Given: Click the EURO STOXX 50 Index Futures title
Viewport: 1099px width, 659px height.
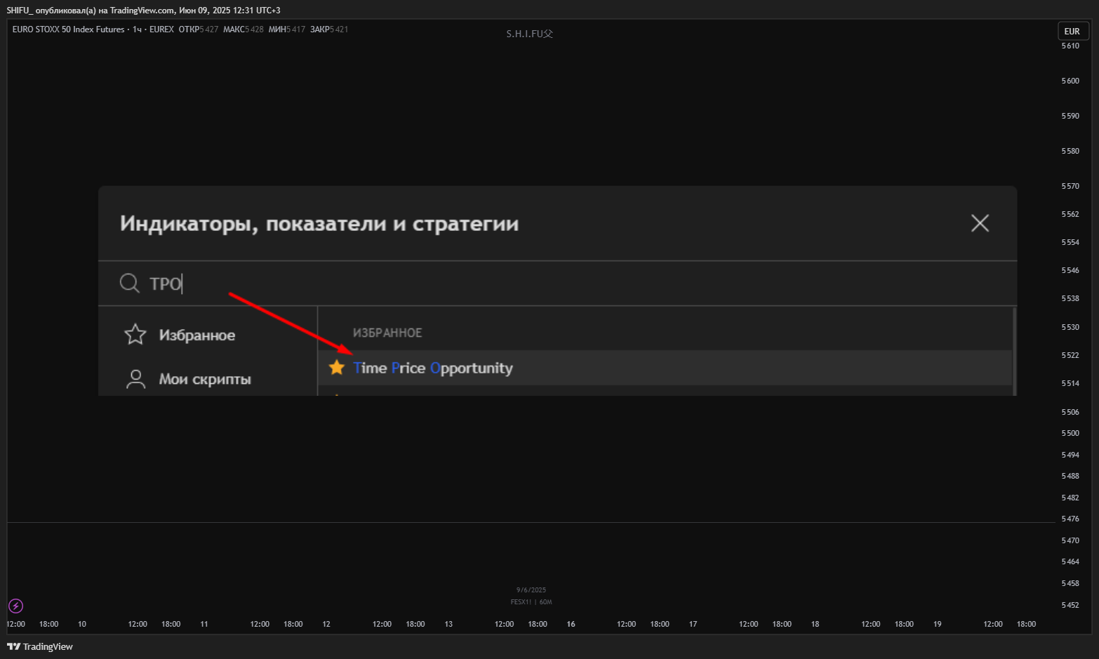Looking at the screenshot, I should point(68,29).
